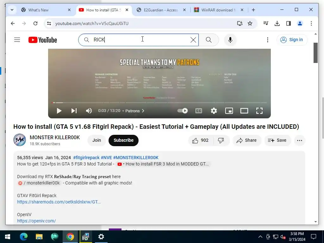Like the video with 902 likes
324x243 pixels.
pyautogui.click(x=200, y=140)
